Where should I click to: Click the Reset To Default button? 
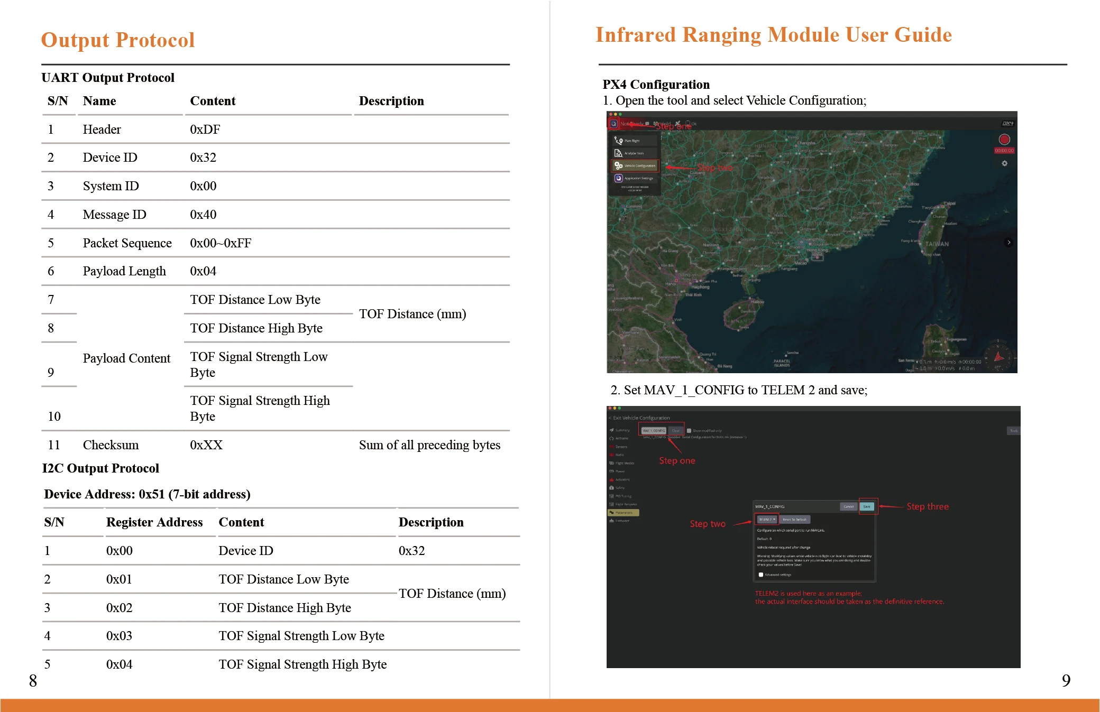tap(795, 520)
